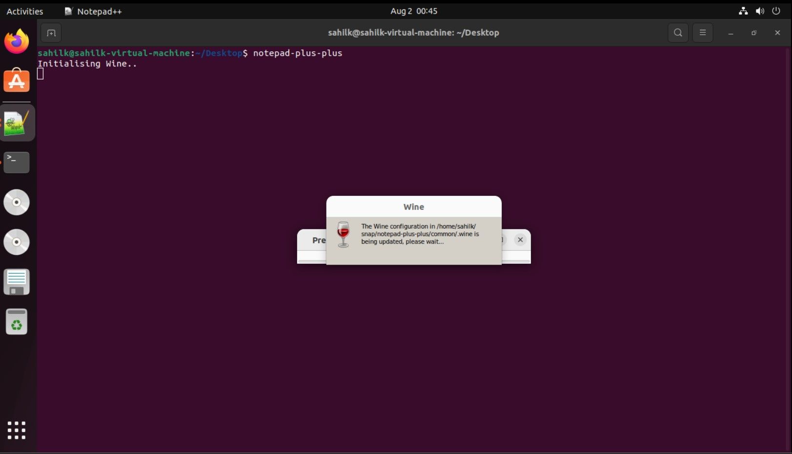The height and width of the screenshot is (454, 792).
Task: Open the Trash from the dock
Action: (17, 322)
